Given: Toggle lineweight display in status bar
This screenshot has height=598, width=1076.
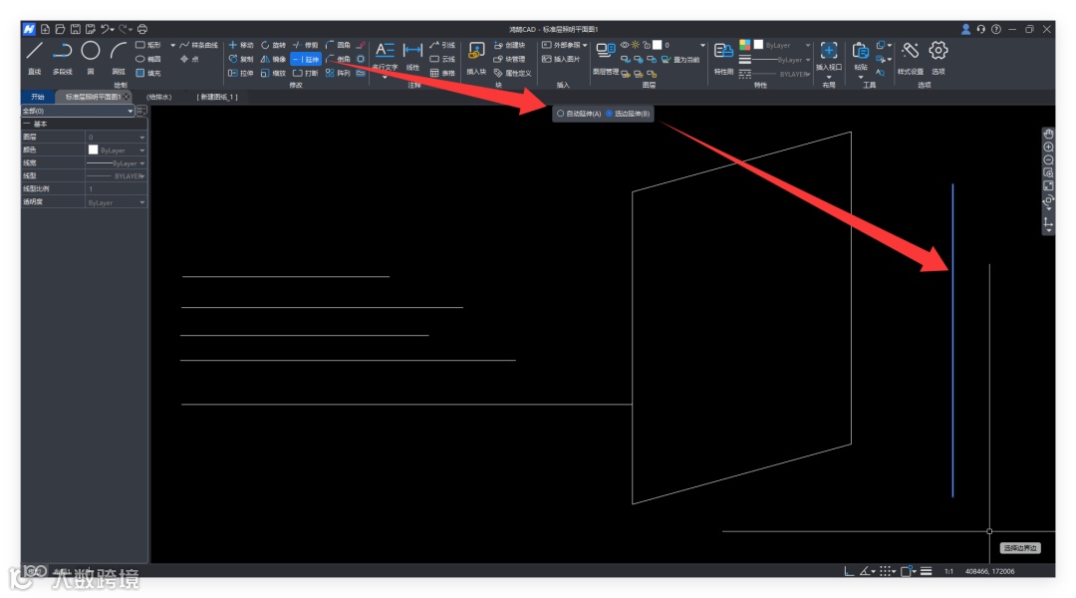Looking at the screenshot, I should click(x=926, y=571).
